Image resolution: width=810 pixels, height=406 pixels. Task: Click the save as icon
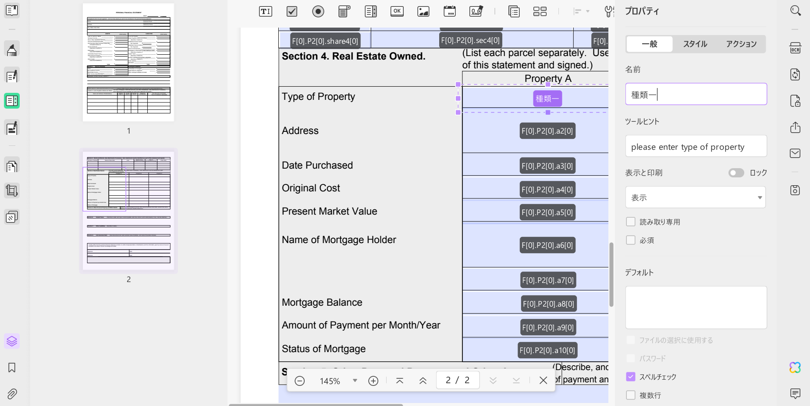[x=796, y=190]
